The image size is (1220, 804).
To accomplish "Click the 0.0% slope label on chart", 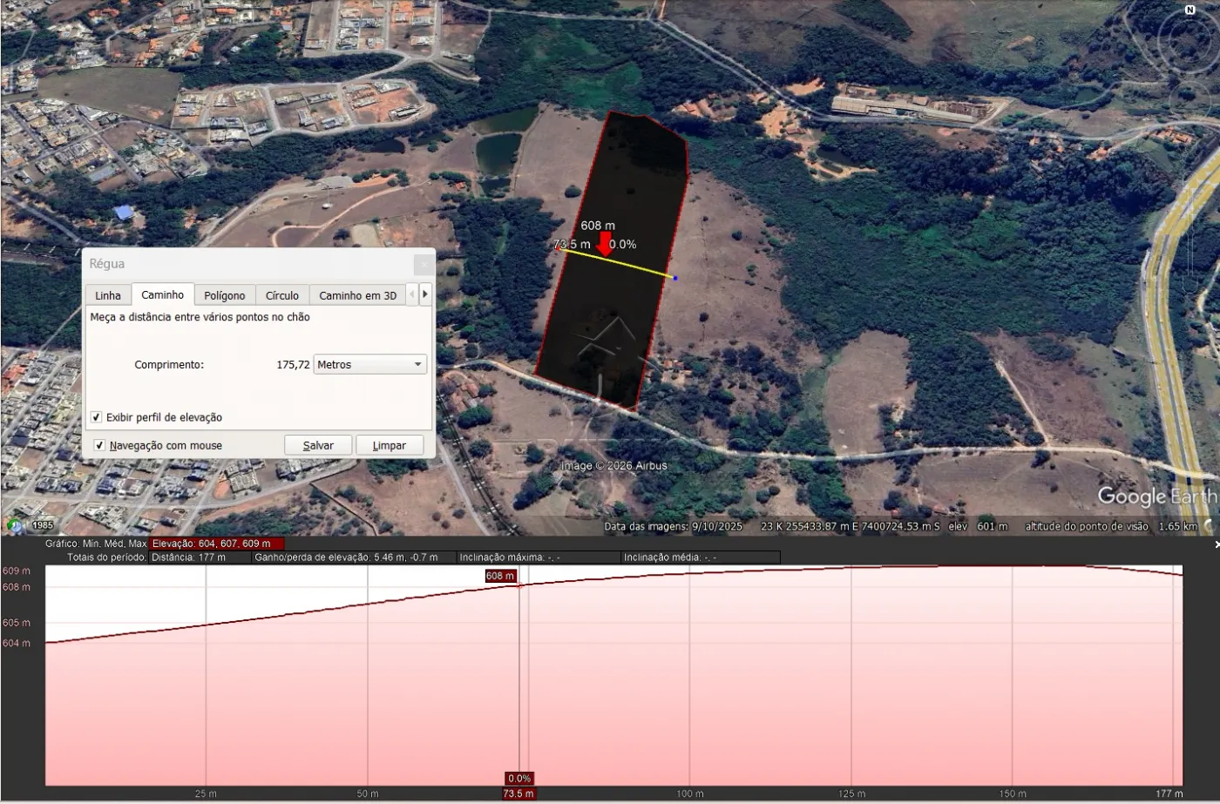I will [519, 778].
